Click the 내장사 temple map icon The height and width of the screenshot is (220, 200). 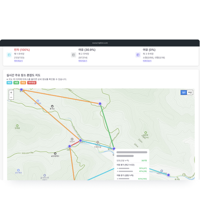(x=72, y=139)
